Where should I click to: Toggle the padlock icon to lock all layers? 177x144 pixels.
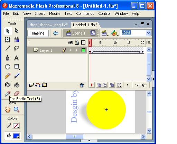click(x=77, y=42)
